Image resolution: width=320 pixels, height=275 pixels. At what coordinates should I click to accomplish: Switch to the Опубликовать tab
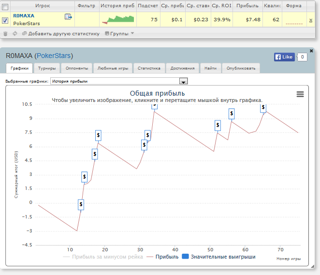241,68
